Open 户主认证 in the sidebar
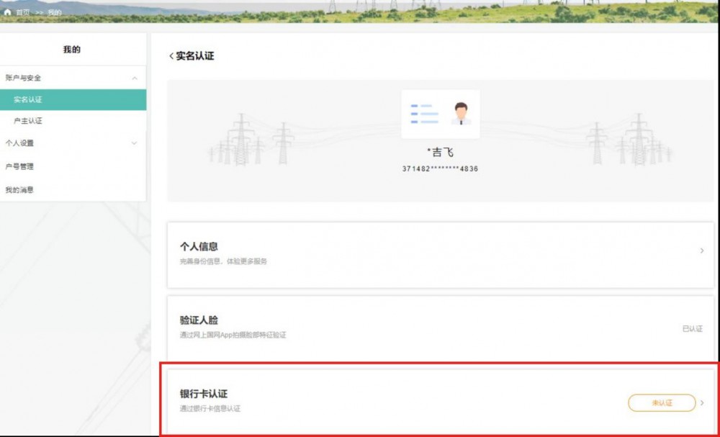Viewport: 720px width, 437px height. 28,121
